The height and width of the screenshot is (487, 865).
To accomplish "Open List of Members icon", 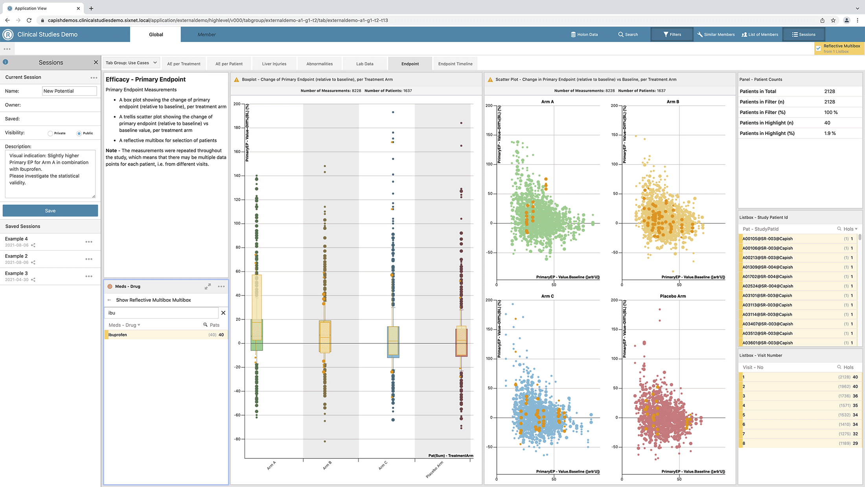I will 744,35.
